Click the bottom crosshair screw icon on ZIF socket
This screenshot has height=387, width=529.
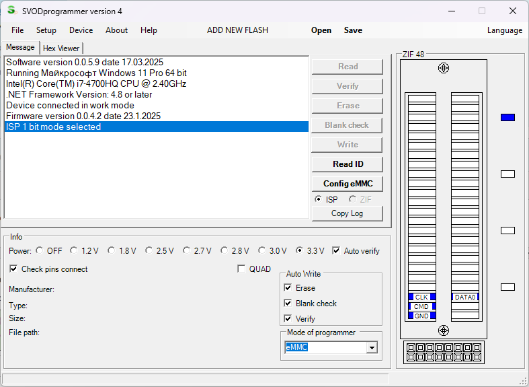[444, 330]
